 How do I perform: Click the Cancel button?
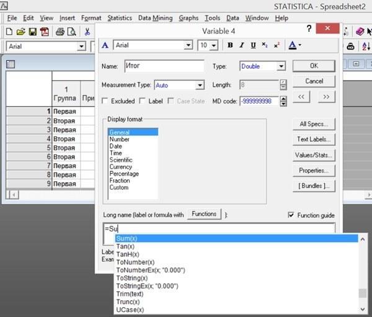314,81
